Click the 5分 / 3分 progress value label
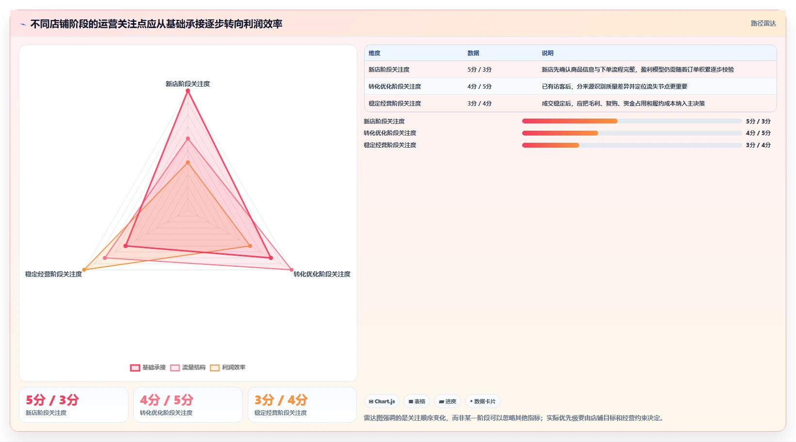Screen dimensions: 796x442 pos(758,122)
